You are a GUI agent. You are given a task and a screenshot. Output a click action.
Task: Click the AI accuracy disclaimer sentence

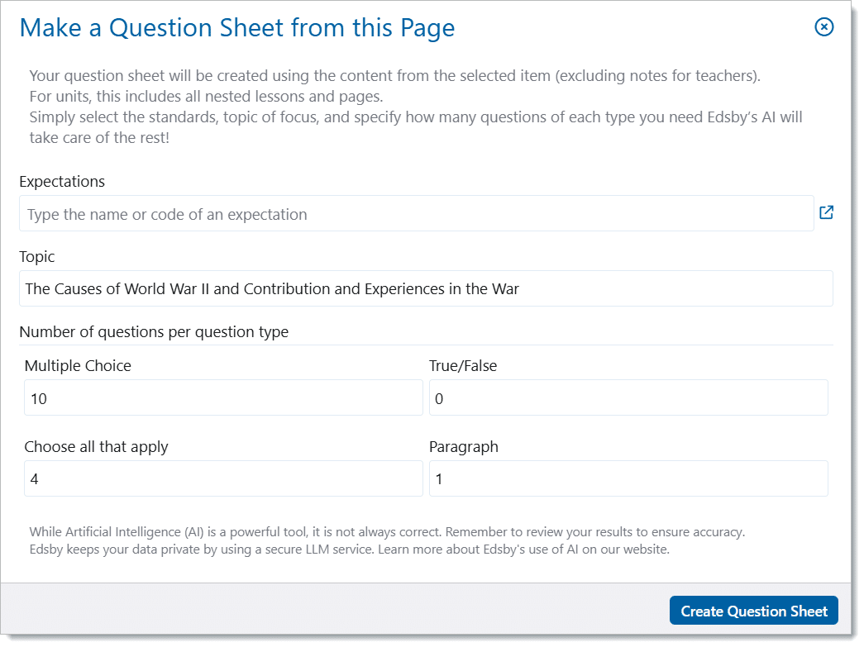click(x=387, y=532)
